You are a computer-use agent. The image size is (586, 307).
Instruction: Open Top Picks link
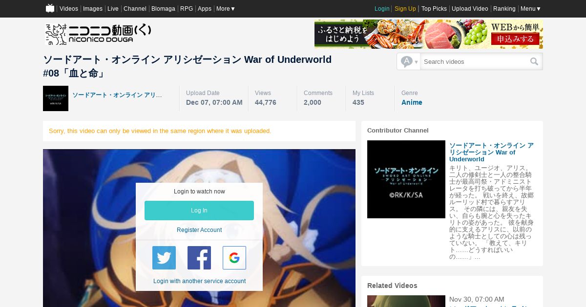[x=434, y=9]
